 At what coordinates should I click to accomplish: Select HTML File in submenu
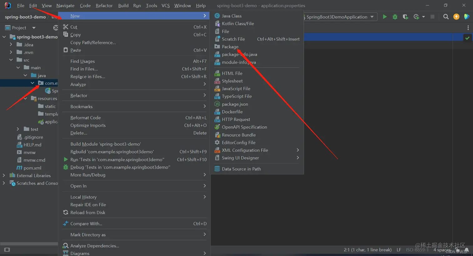[x=232, y=73]
